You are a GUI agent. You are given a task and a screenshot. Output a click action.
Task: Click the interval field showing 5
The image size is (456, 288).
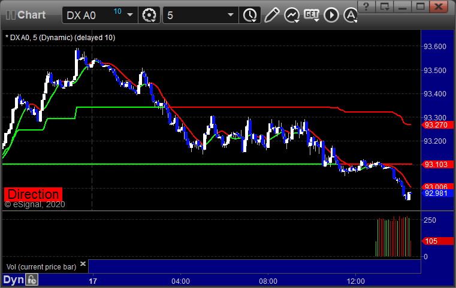coord(200,15)
